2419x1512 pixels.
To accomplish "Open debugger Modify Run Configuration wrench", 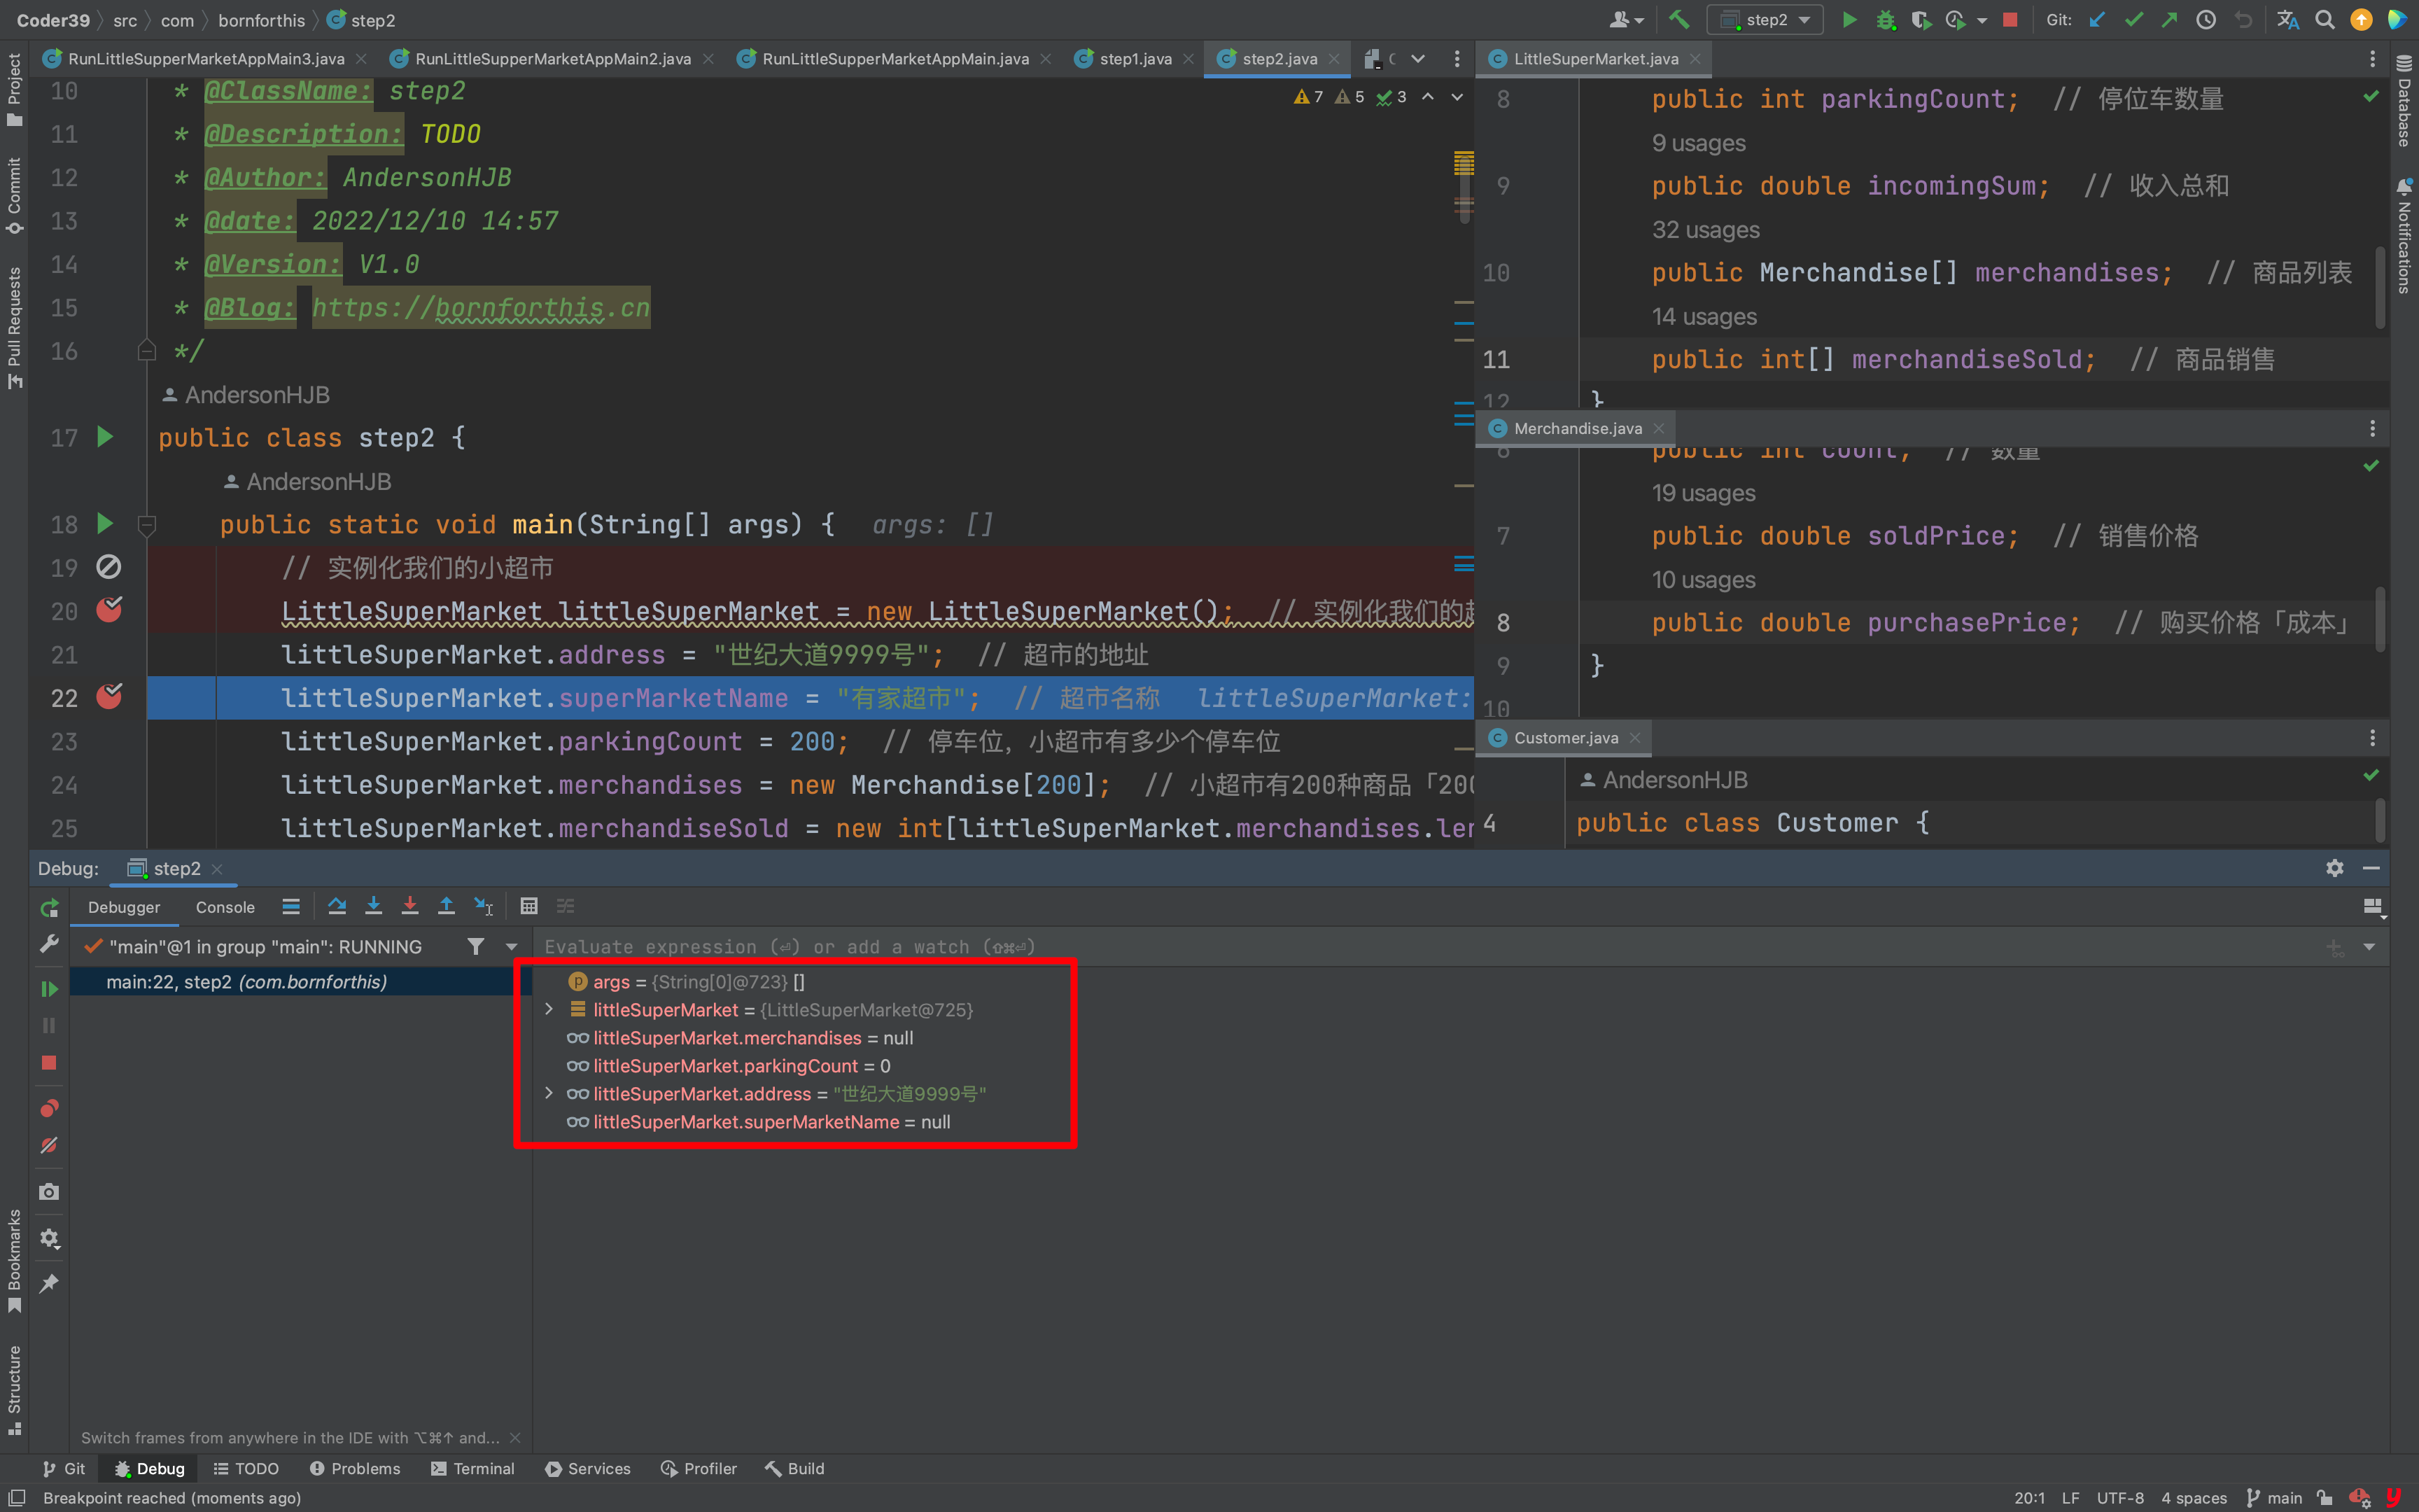I will coord(49,944).
